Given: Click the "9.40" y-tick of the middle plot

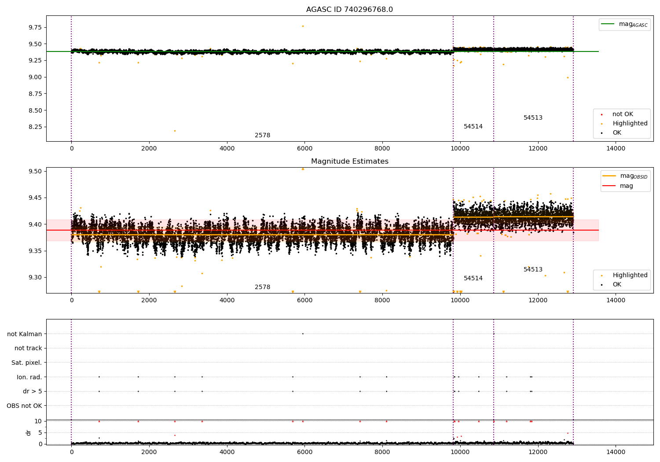Looking at the screenshot, I should point(35,224).
